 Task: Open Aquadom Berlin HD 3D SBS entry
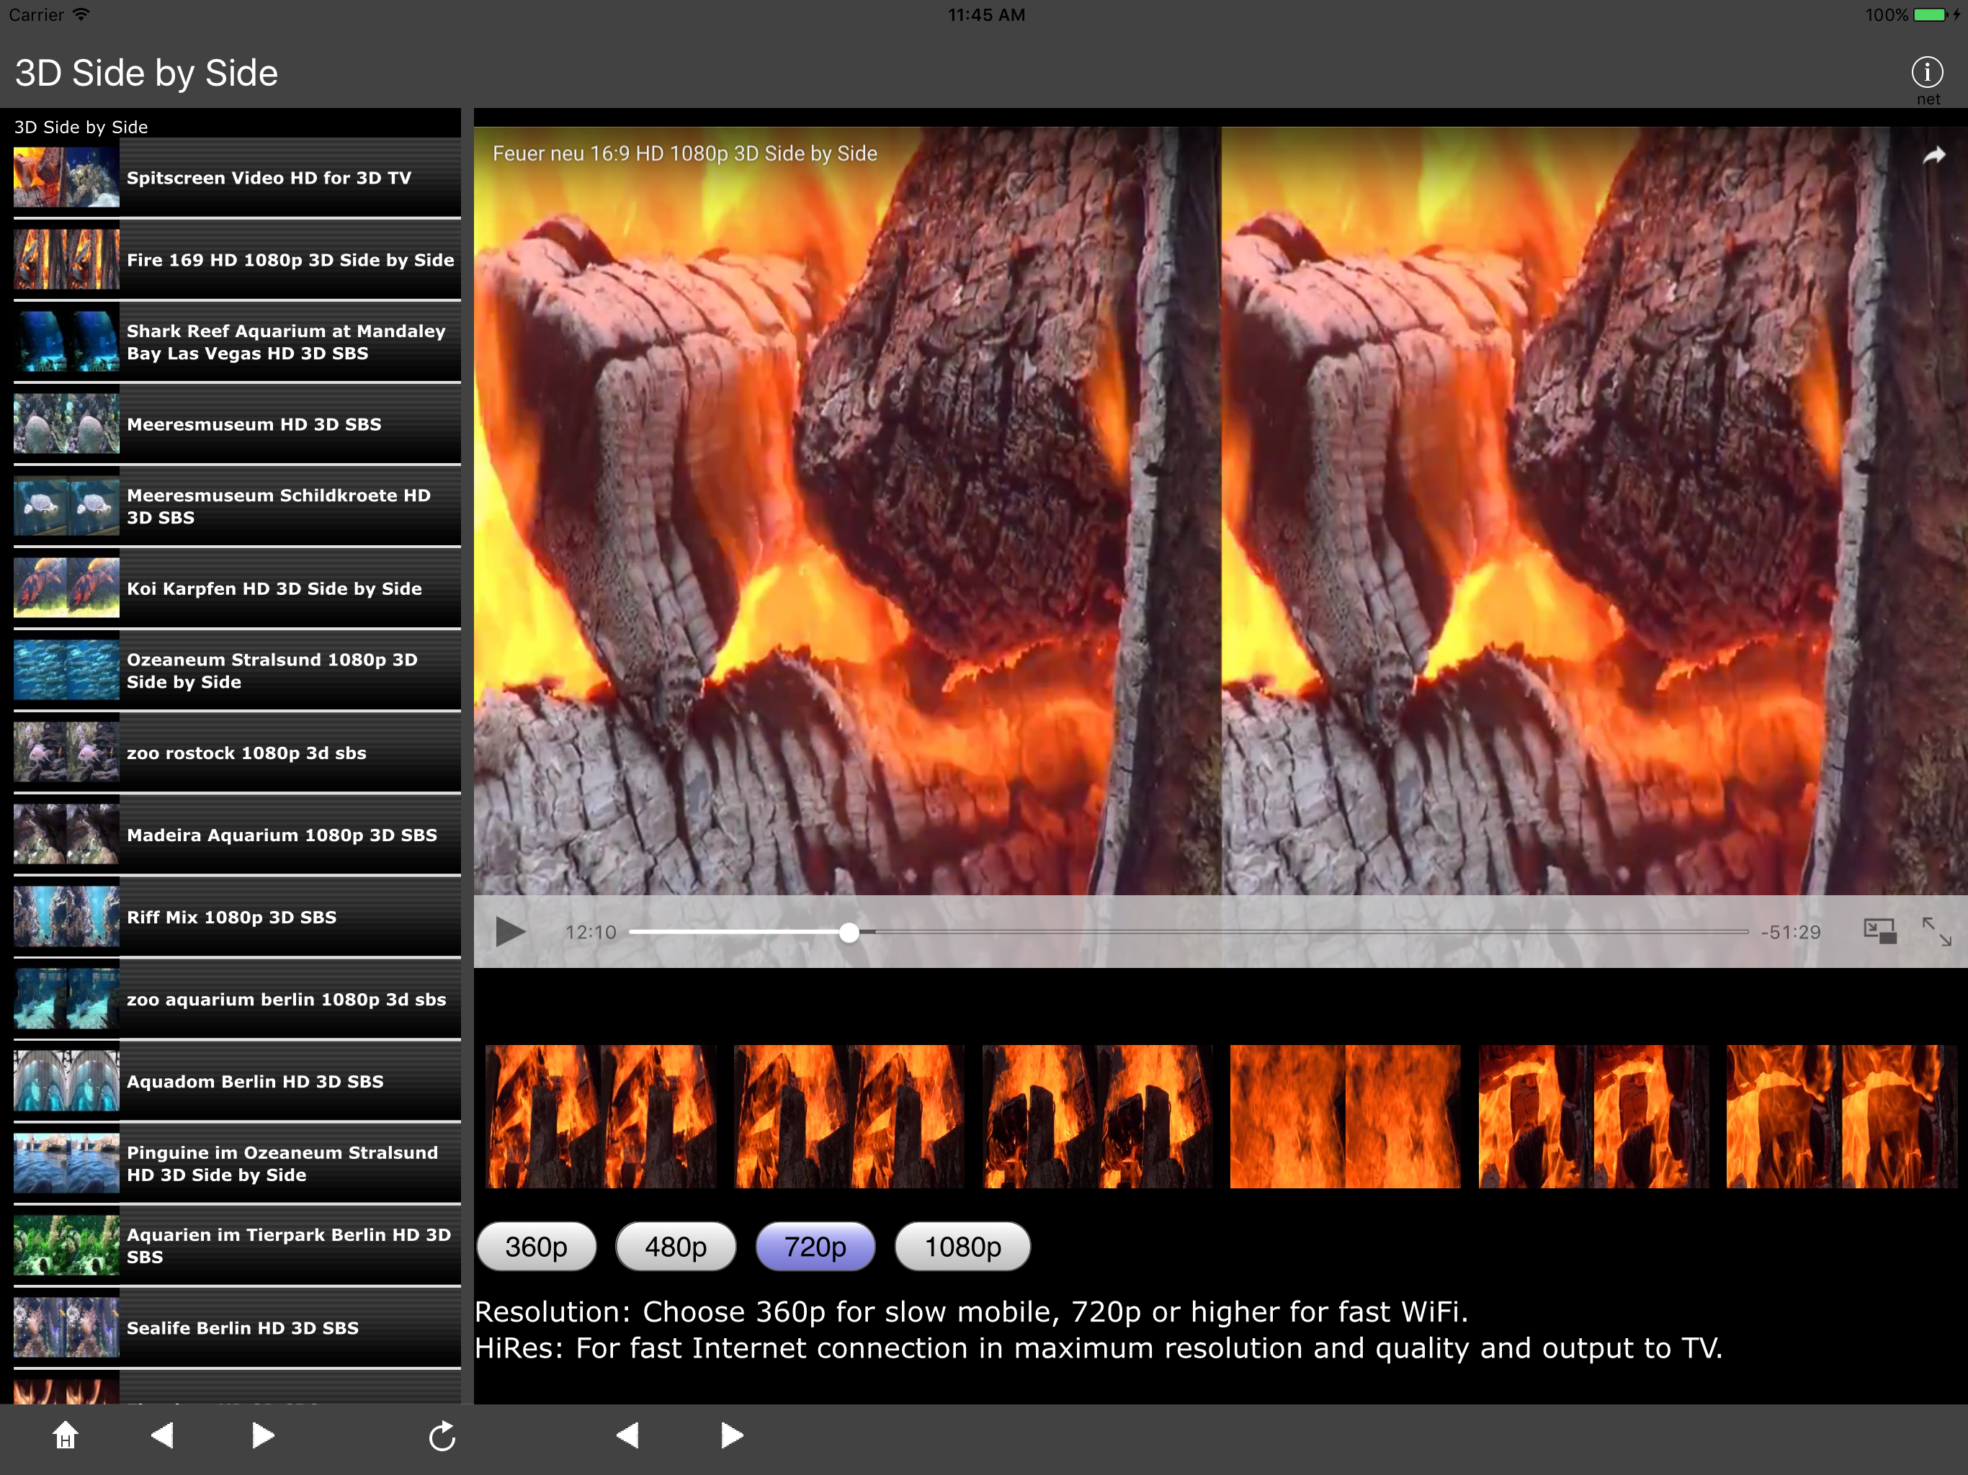254,1081
